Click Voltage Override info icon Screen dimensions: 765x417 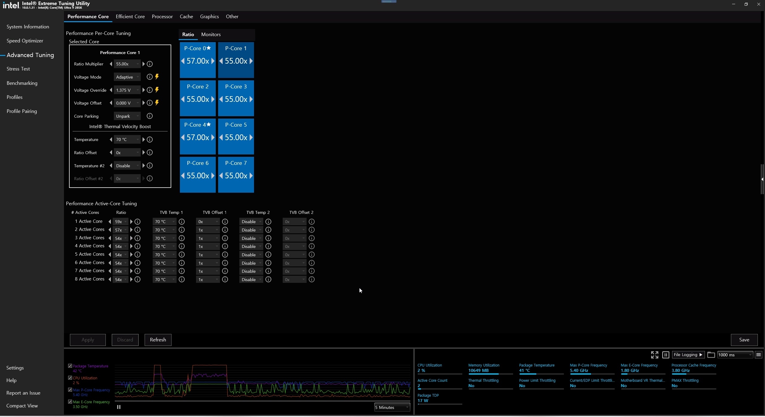click(150, 90)
